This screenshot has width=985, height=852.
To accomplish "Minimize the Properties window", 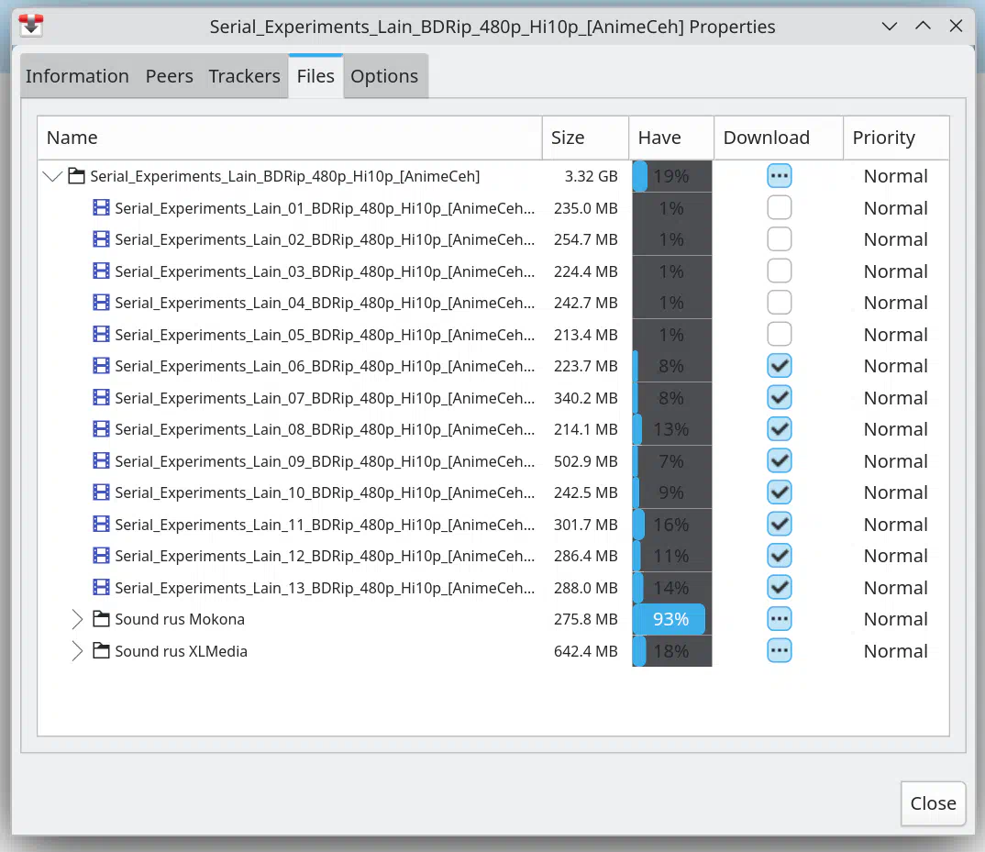I will 889,26.
